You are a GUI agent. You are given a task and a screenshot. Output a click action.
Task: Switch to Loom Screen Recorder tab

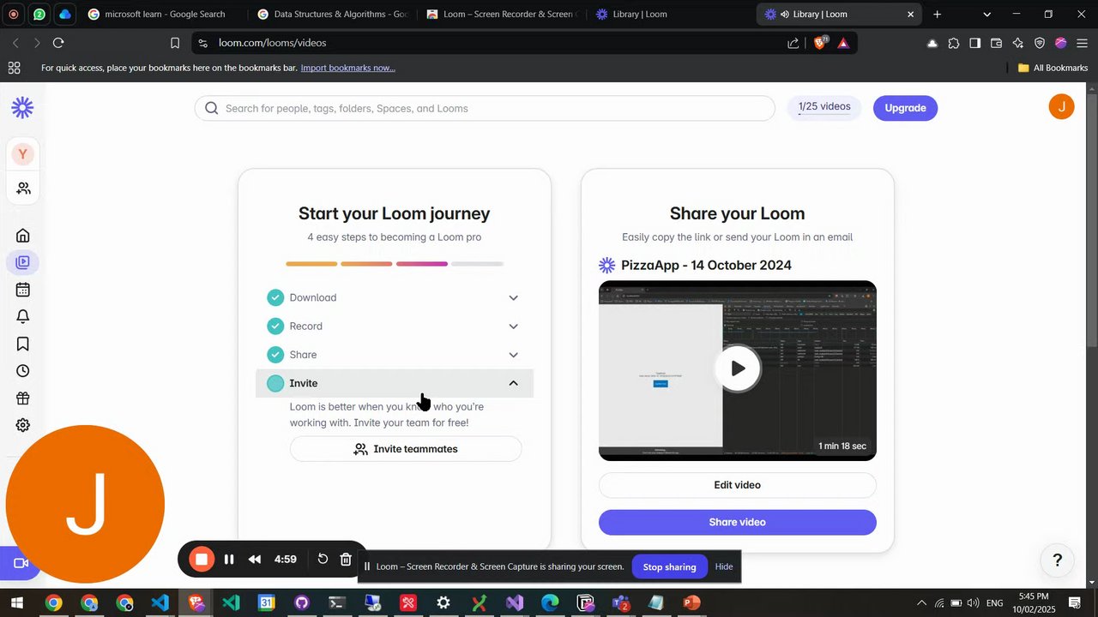pos(502,14)
